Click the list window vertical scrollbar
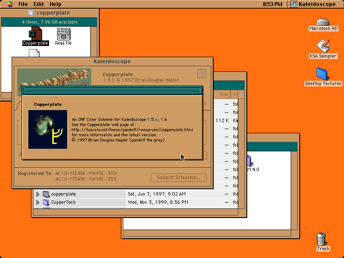344x258 pixels. tap(241, 154)
